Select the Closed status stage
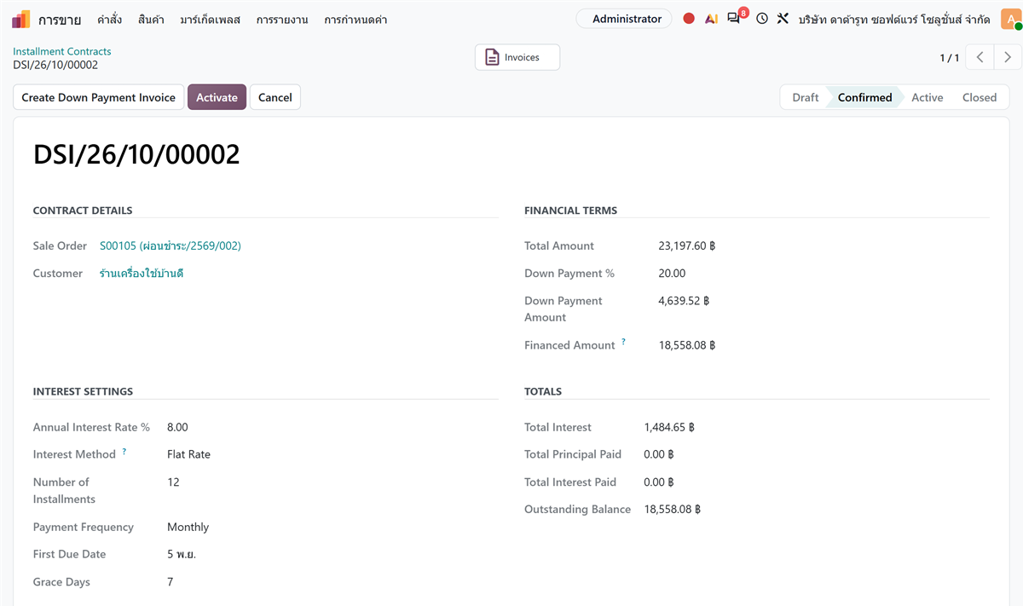This screenshot has height=606, width=1023. [x=980, y=97]
